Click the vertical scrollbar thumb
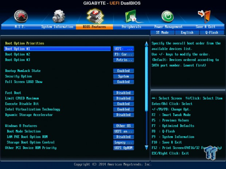This screenshot has width=226, height=169. coord(147,79)
